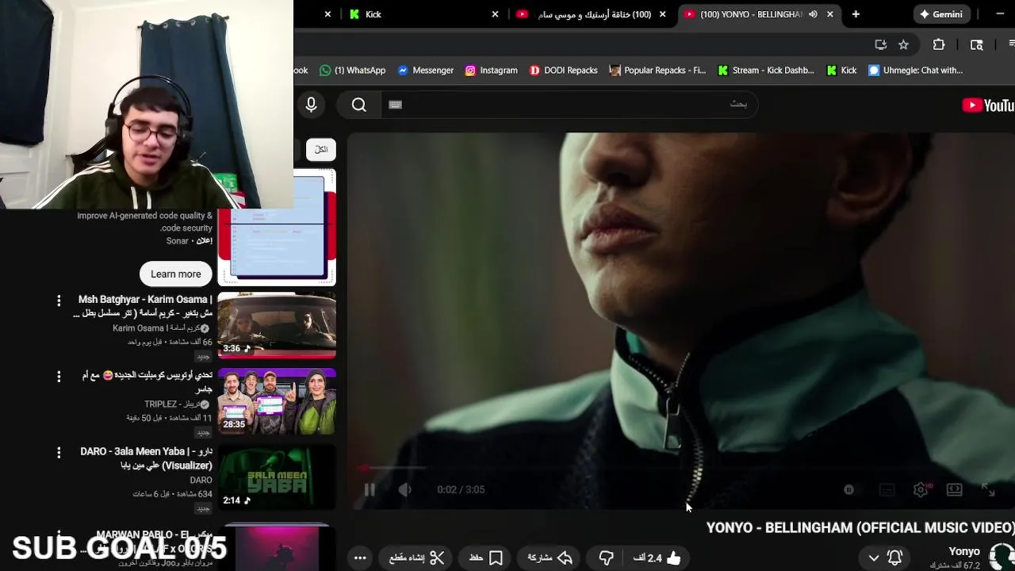1015x571 pixels.
Task: Click install app icon in address bar
Action: (x=880, y=44)
